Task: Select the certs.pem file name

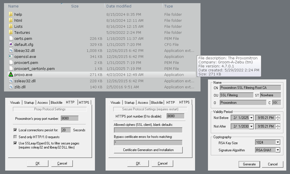Action: click(x=23, y=38)
